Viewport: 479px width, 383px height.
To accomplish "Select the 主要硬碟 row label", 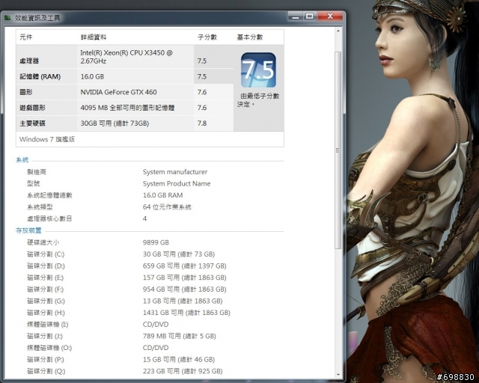I will coord(32,123).
